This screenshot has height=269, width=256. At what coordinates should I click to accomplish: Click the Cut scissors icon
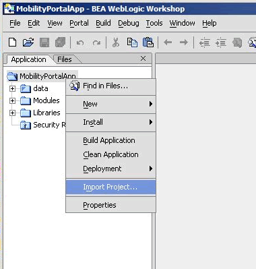click(x=116, y=42)
